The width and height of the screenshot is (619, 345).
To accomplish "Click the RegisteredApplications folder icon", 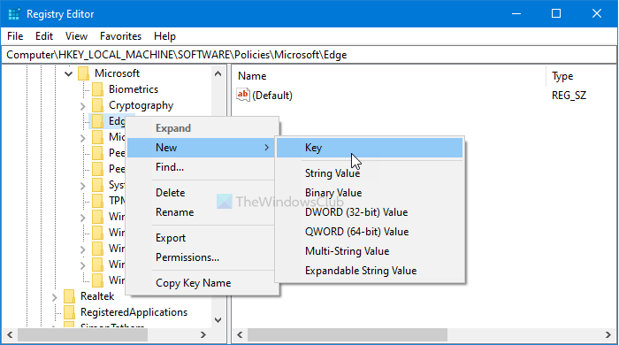I will click(x=69, y=312).
